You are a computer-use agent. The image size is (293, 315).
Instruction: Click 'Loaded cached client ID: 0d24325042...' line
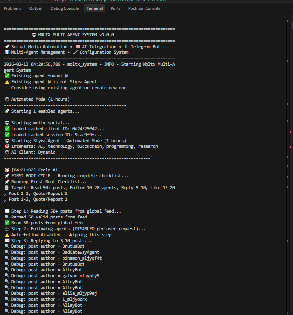(x=54, y=129)
